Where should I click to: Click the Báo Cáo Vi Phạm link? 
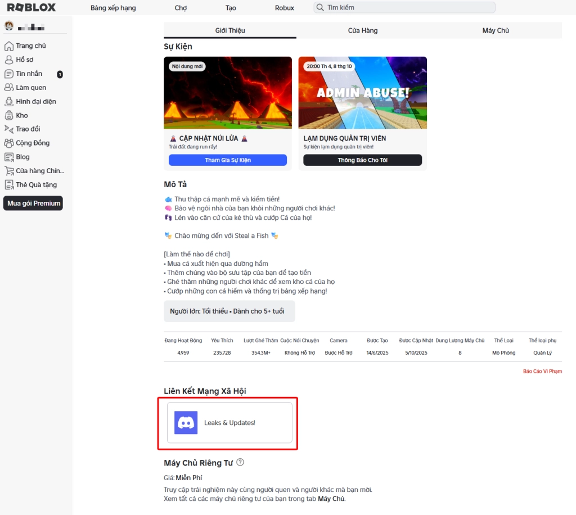tap(542, 371)
